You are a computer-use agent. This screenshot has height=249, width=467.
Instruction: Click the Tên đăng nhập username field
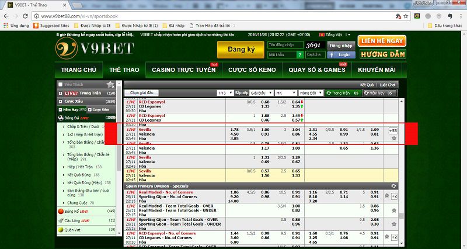pos(285,45)
